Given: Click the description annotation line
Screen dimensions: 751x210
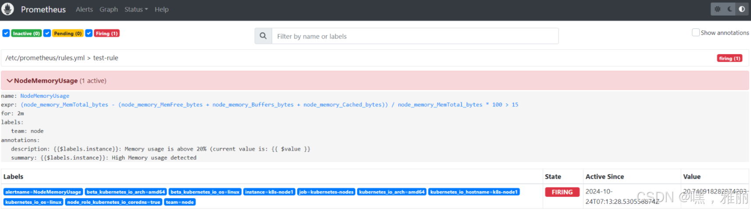Looking at the screenshot, I should (161, 149).
